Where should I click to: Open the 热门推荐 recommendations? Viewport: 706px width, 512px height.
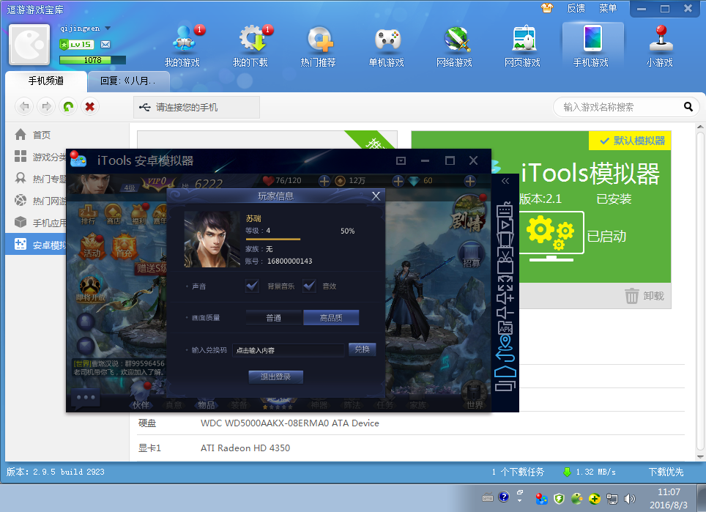pos(319,46)
